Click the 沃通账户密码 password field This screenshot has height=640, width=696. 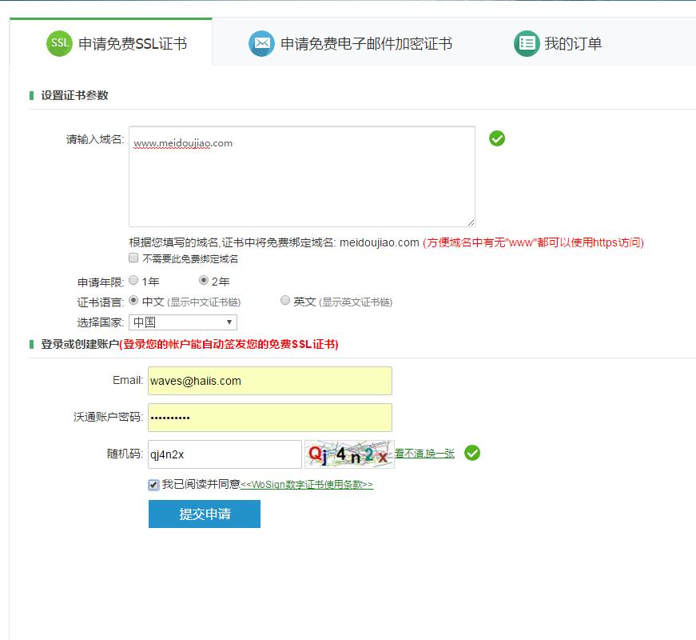point(268,417)
